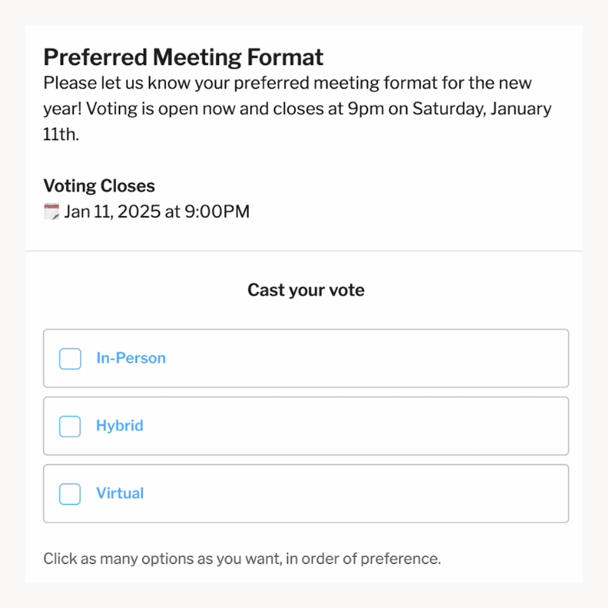The height and width of the screenshot is (608, 608).
Task: Click the Cast your vote heading
Action: (306, 290)
